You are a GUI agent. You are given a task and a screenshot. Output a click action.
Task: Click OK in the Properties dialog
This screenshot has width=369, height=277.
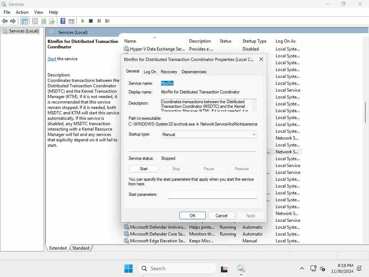192,216
